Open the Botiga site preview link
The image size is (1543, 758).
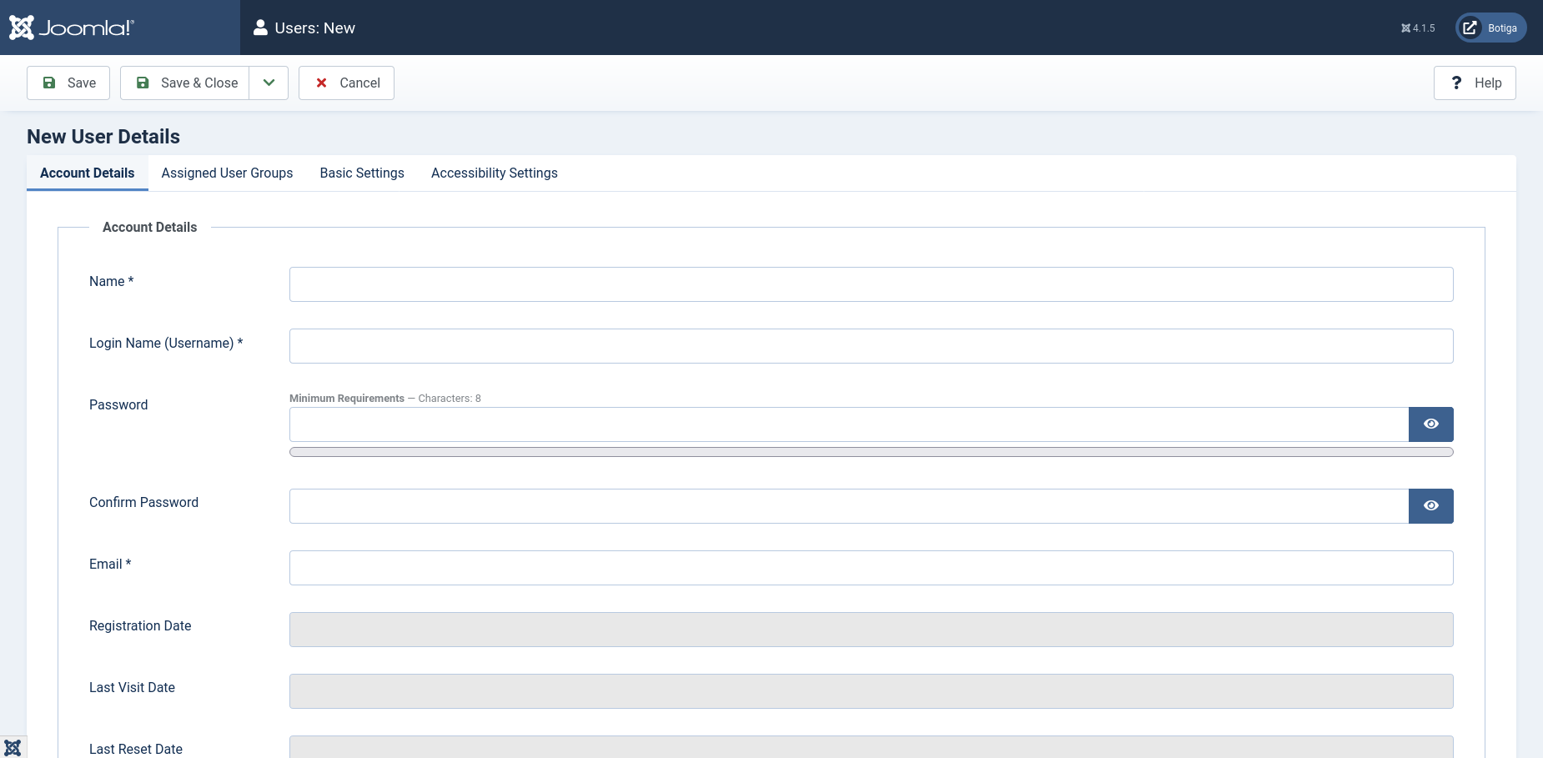(x=1491, y=28)
